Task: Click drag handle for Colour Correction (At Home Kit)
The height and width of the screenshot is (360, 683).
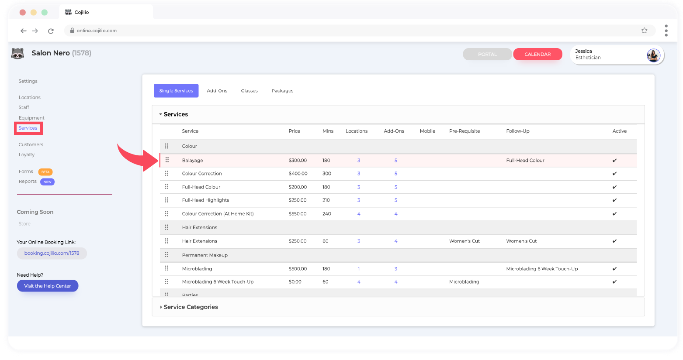Action: coord(166,213)
